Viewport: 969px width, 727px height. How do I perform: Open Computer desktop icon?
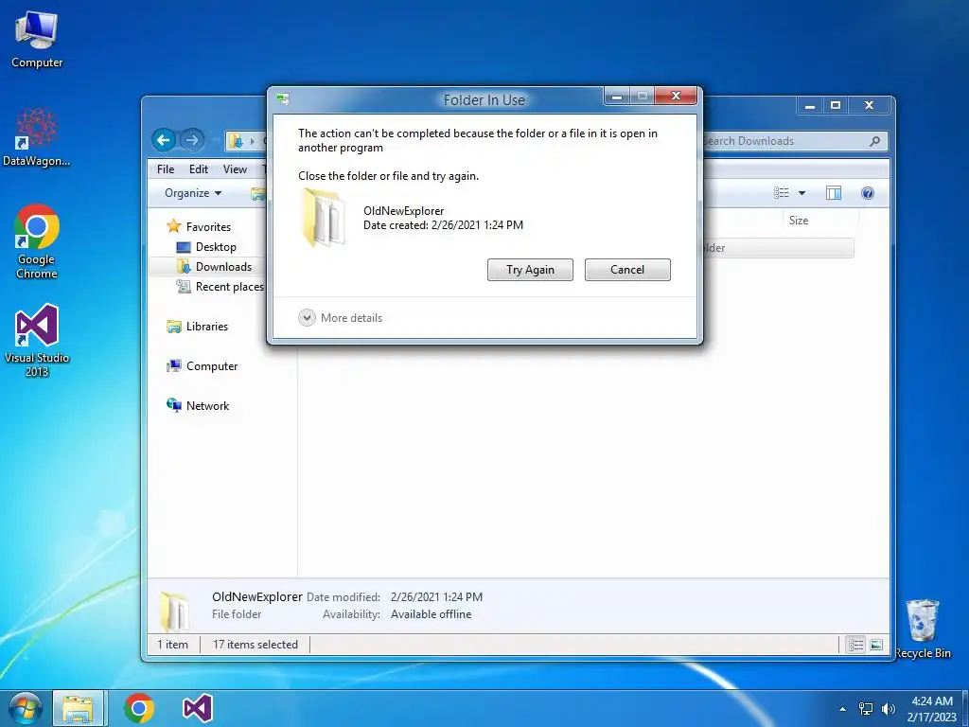37,40
